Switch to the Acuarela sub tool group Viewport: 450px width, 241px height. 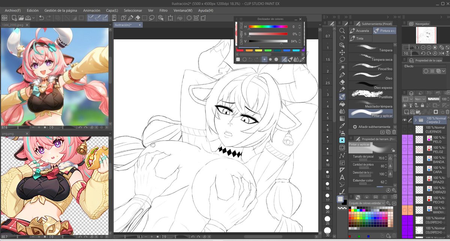point(360,31)
